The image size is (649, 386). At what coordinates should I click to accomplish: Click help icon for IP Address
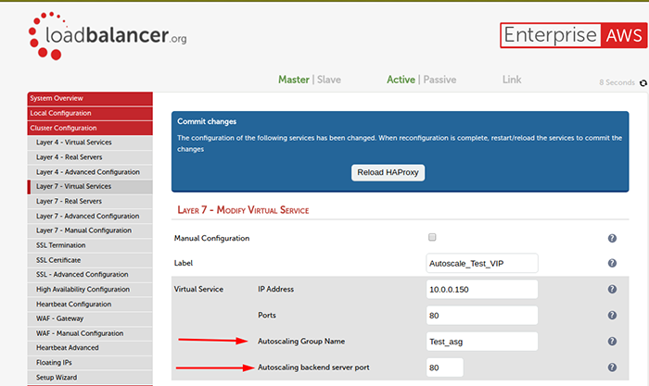pos(612,290)
